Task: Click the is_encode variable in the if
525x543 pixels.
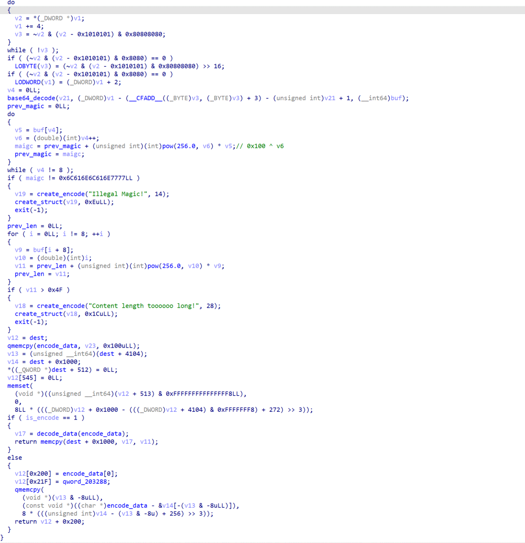Action: tap(42, 418)
